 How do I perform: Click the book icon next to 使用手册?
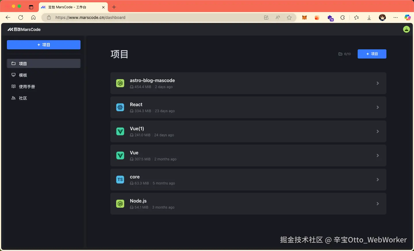(14, 86)
